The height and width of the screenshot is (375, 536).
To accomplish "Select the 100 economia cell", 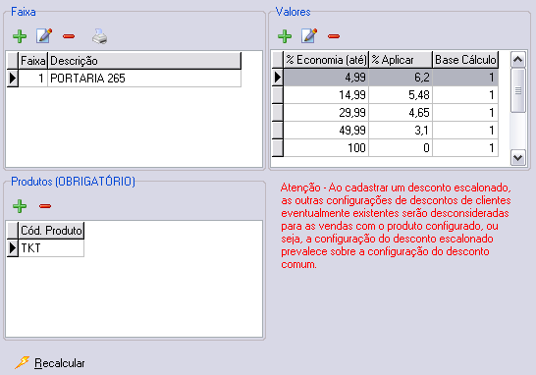I will pos(326,148).
